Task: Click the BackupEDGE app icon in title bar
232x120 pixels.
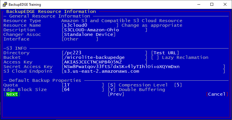Action: (x=5, y=4)
